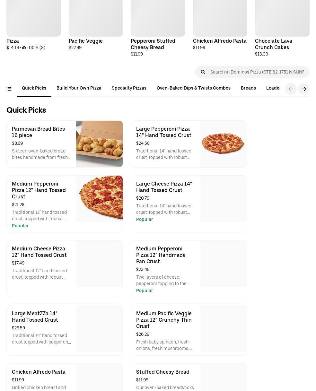Go to Oven-Baked Dips & Twists Combos tab
This screenshot has width=316, height=391.
click(194, 88)
